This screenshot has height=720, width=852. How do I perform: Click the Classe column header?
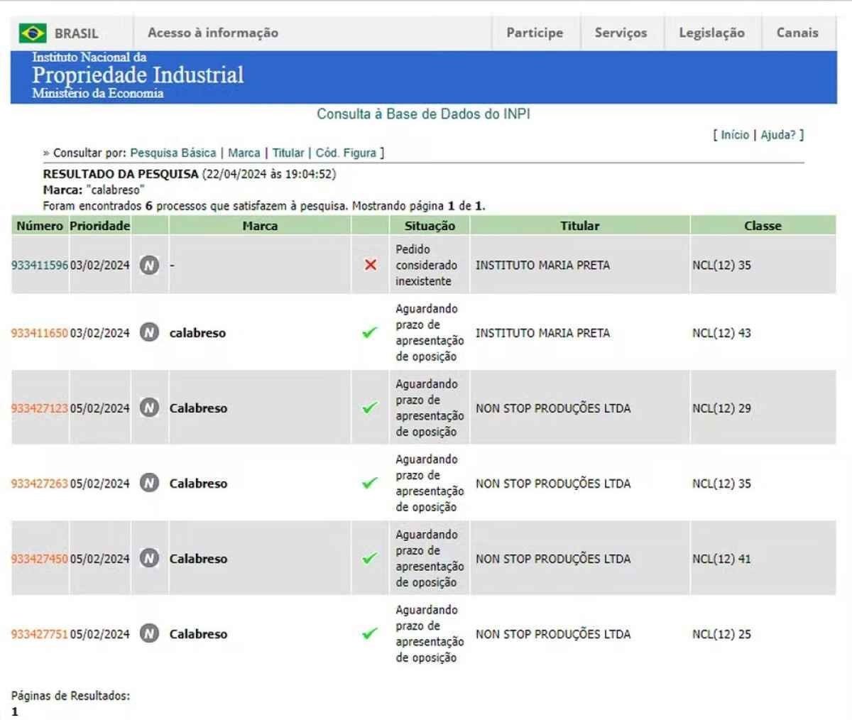coord(763,226)
